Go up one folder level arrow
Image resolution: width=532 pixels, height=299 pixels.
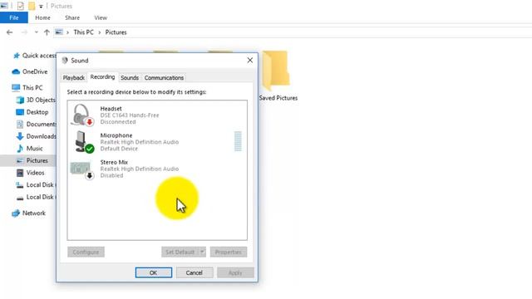point(47,32)
